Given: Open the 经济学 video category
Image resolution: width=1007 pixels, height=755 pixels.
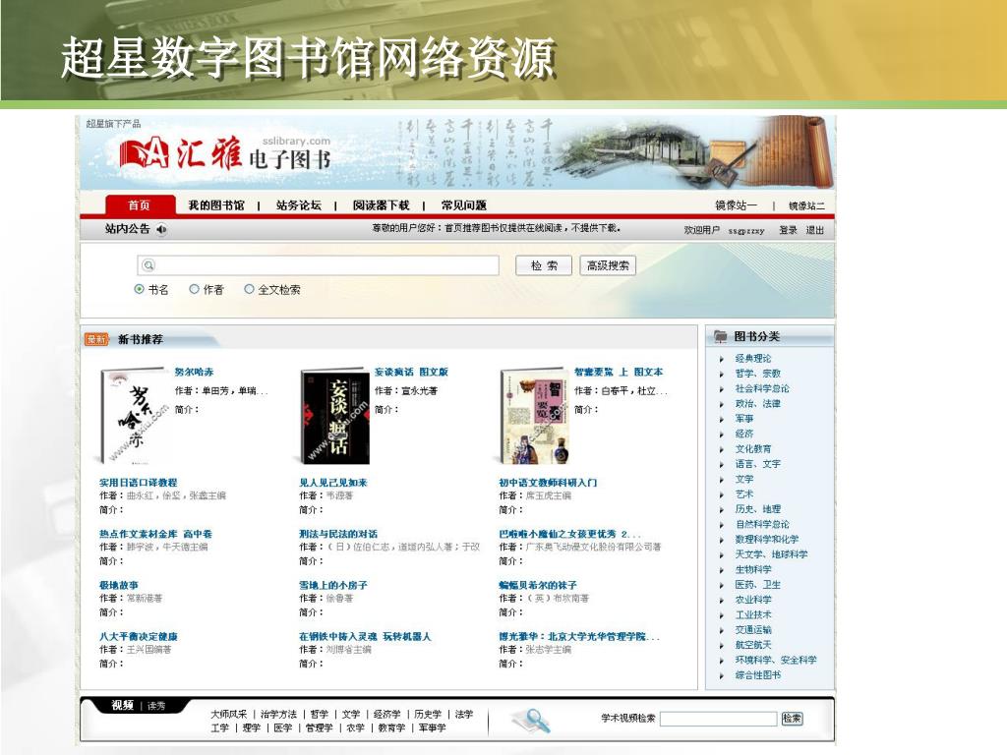Looking at the screenshot, I should (386, 714).
